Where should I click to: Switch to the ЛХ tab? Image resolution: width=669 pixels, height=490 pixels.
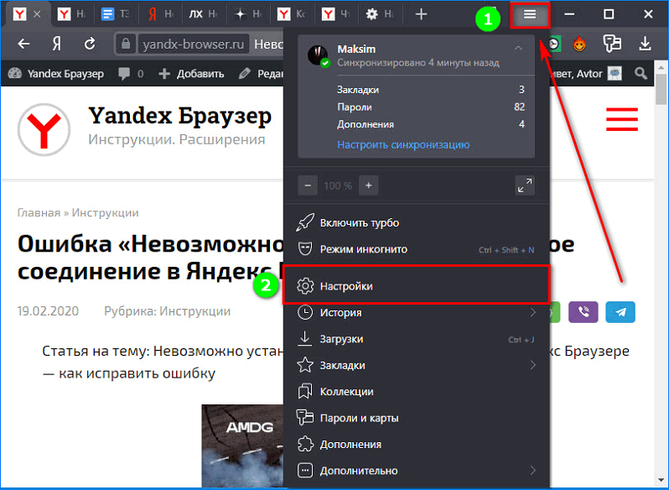pos(204,14)
